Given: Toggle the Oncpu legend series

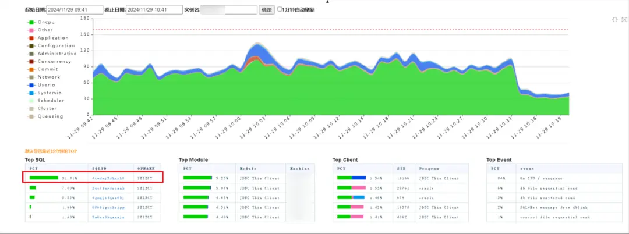Looking at the screenshot, I should click(41, 22).
